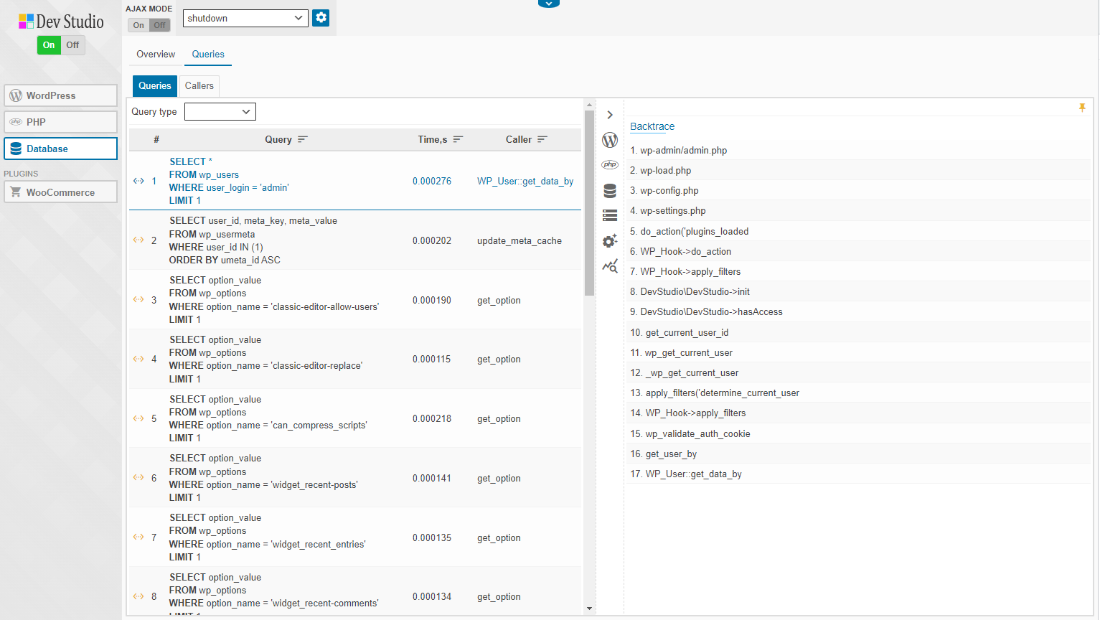1100x620 pixels.
Task: Open the Database section
Action: [x=61, y=149]
